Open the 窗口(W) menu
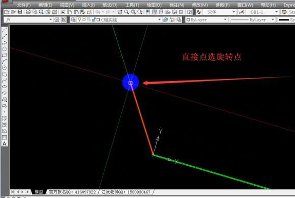Viewport: 295px width, 198px height. tap(245, 5)
